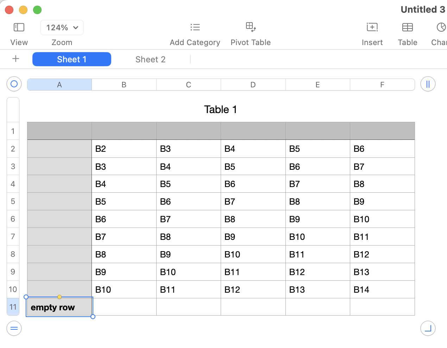Add a new sheet with plus icon
This screenshot has height=348, width=447.
(15, 59)
